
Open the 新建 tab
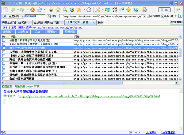pyautogui.click(x=100, y=23)
